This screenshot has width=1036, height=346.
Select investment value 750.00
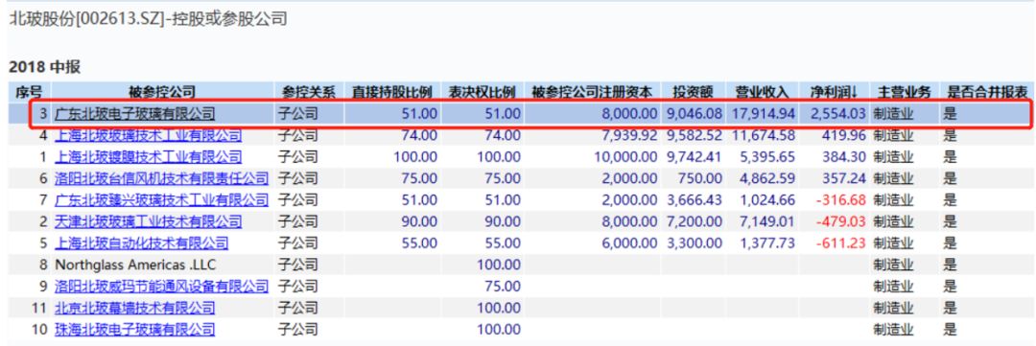click(x=700, y=178)
